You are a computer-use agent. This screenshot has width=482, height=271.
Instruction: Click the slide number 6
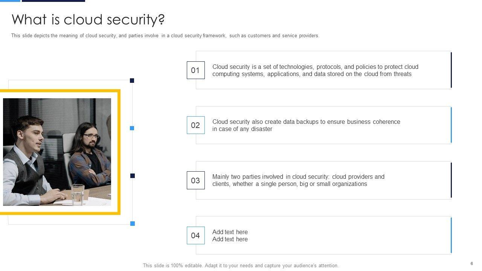pyautogui.click(x=471, y=263)
